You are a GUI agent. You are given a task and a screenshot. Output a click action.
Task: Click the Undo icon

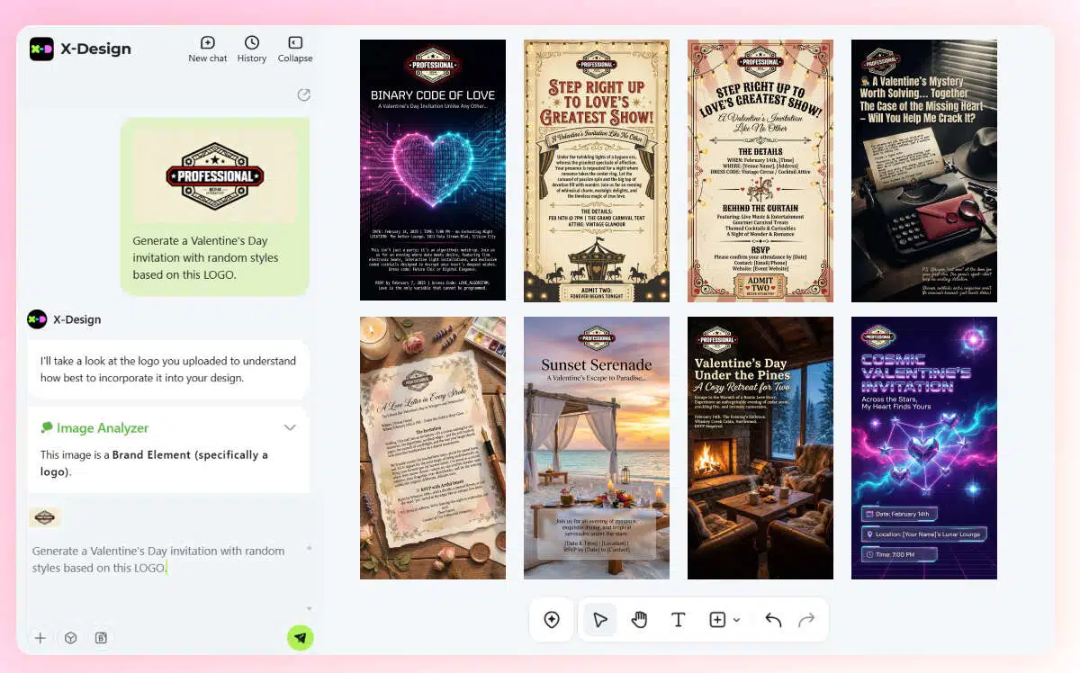pos(772,620)
